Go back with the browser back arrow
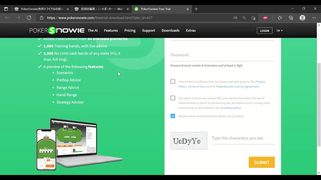Image resolution: width=321 pixels, height=180 pixels. [7, 18]
